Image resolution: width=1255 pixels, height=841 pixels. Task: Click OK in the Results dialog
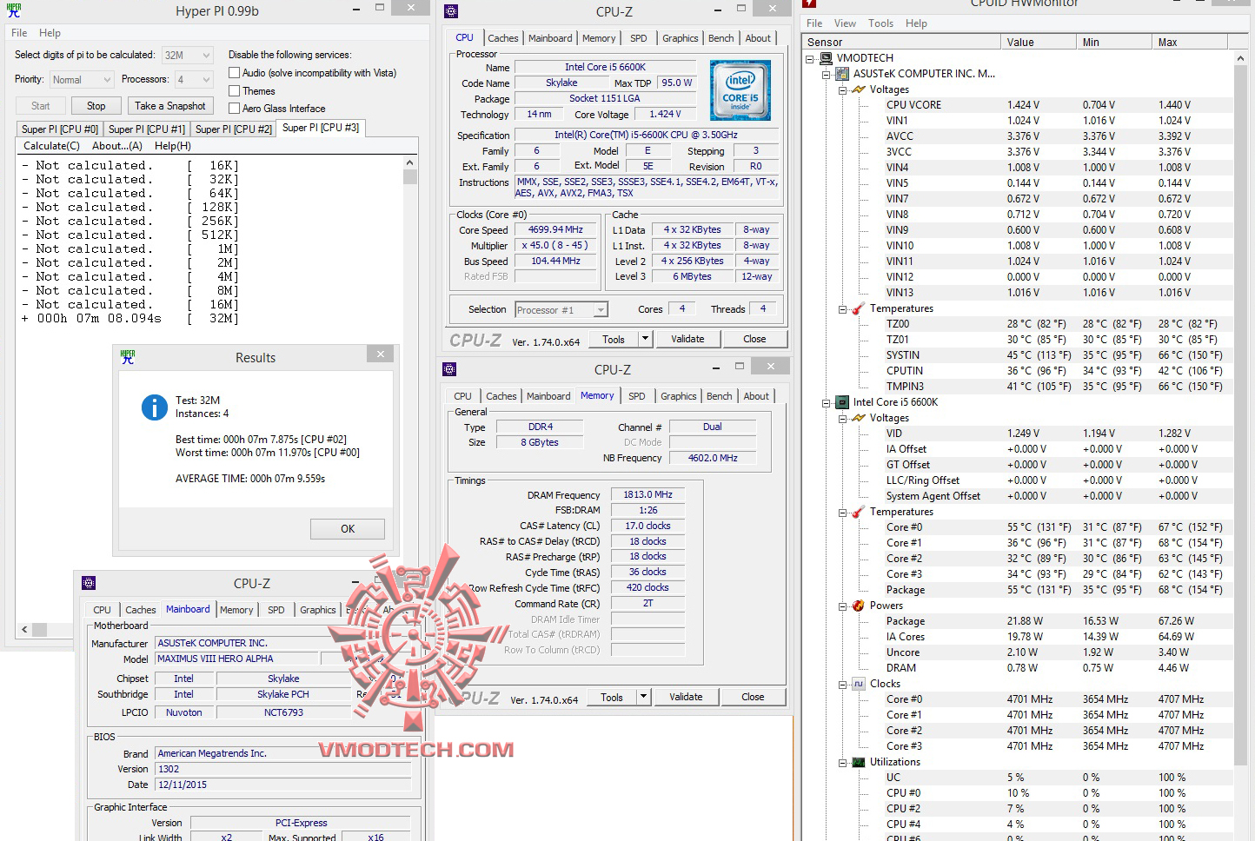(348, 528)
